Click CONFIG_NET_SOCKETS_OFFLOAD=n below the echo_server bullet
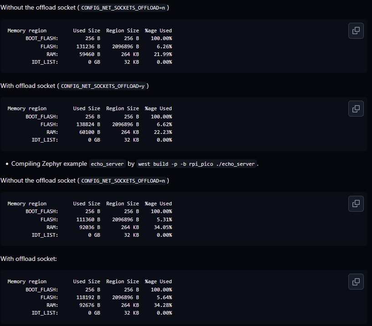Screen dimensions: 372x326 [123, 181]
